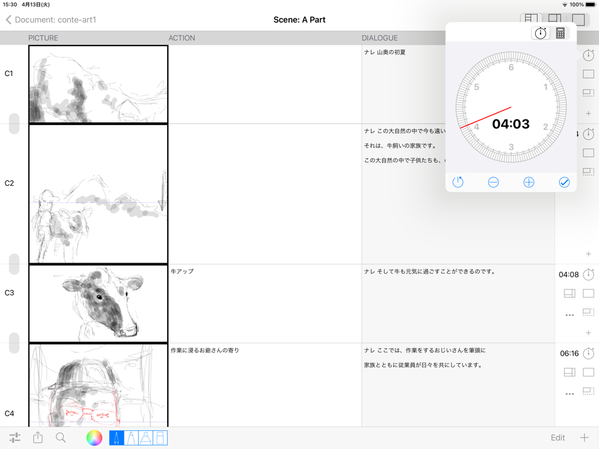The width and height of the screenshot is (599, 449).
Task: Confirm the timer with the checkmark
Action: (x=564, y=182)
